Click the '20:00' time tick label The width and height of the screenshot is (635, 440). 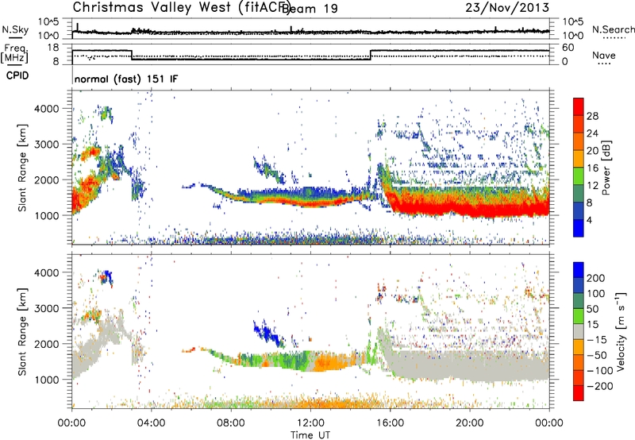[x=470, y=423]
